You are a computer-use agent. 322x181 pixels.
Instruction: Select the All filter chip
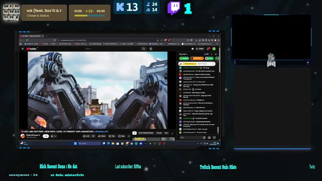pyautogui.click(x=135, y=133)
